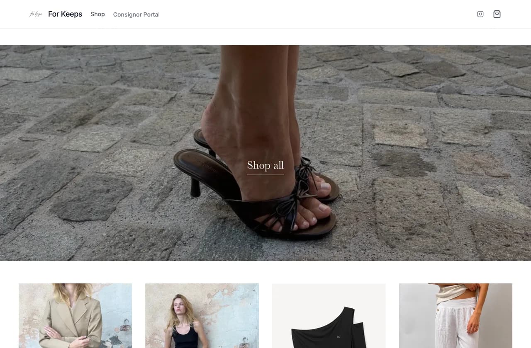
Task: Open the shopping bag cart icon
Action: pos(497,14)
